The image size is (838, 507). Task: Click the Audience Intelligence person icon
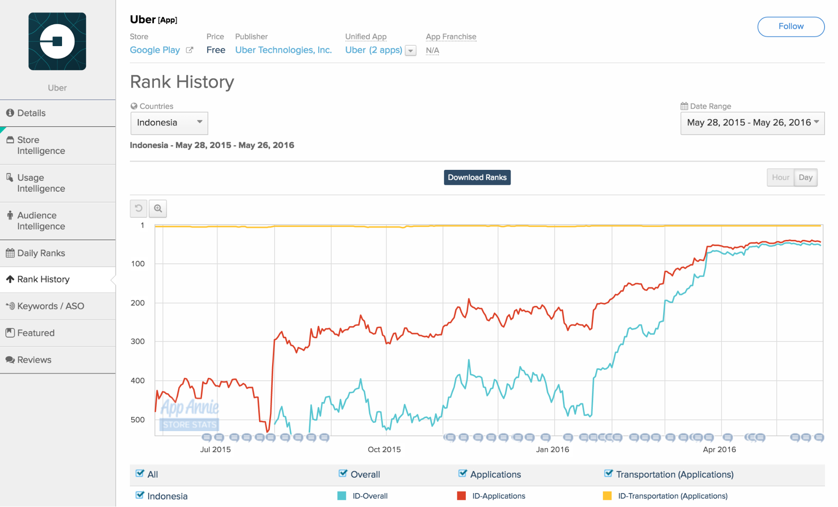(x=10, y=216)
